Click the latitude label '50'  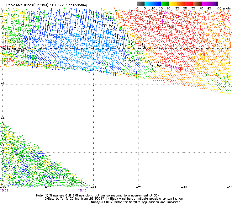tap(3, 10)
